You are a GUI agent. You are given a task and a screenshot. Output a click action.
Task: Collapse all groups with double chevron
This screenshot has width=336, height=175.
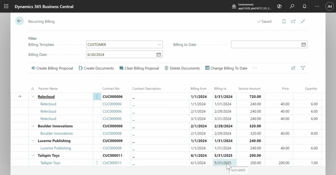click(x=32, y=89)
